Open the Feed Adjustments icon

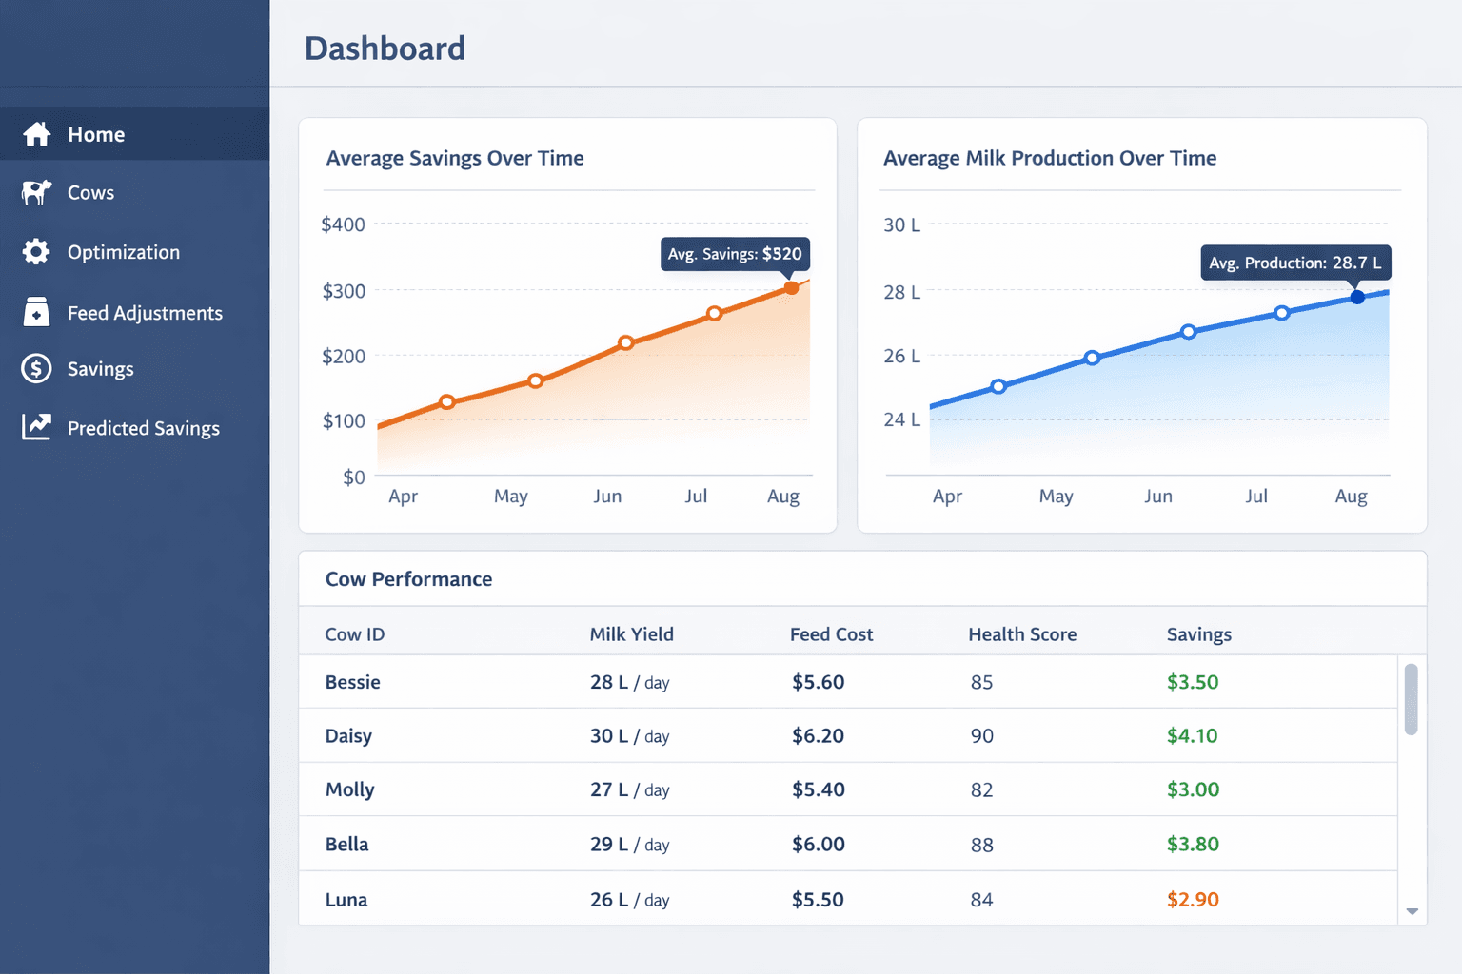point(36,311)
